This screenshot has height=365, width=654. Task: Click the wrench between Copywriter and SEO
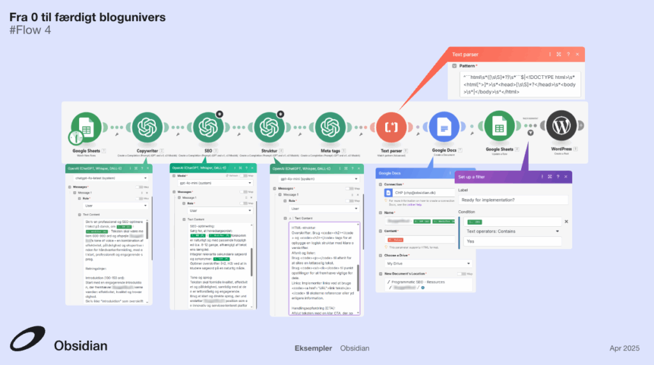pyautogui.click(x=178, y=134)
